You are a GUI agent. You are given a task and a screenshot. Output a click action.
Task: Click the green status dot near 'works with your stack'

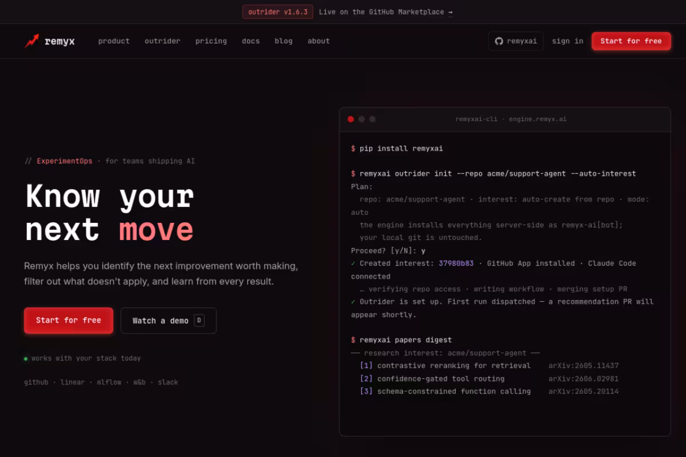(x=26, y=359)
